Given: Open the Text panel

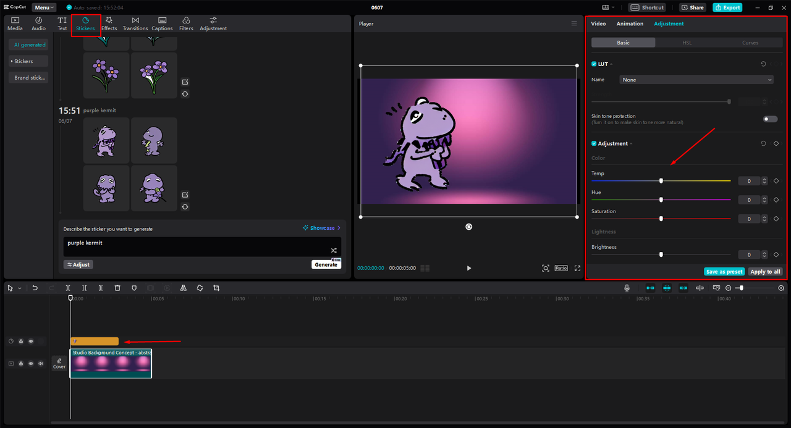Looking at the screenshot, I should point(62,24).
